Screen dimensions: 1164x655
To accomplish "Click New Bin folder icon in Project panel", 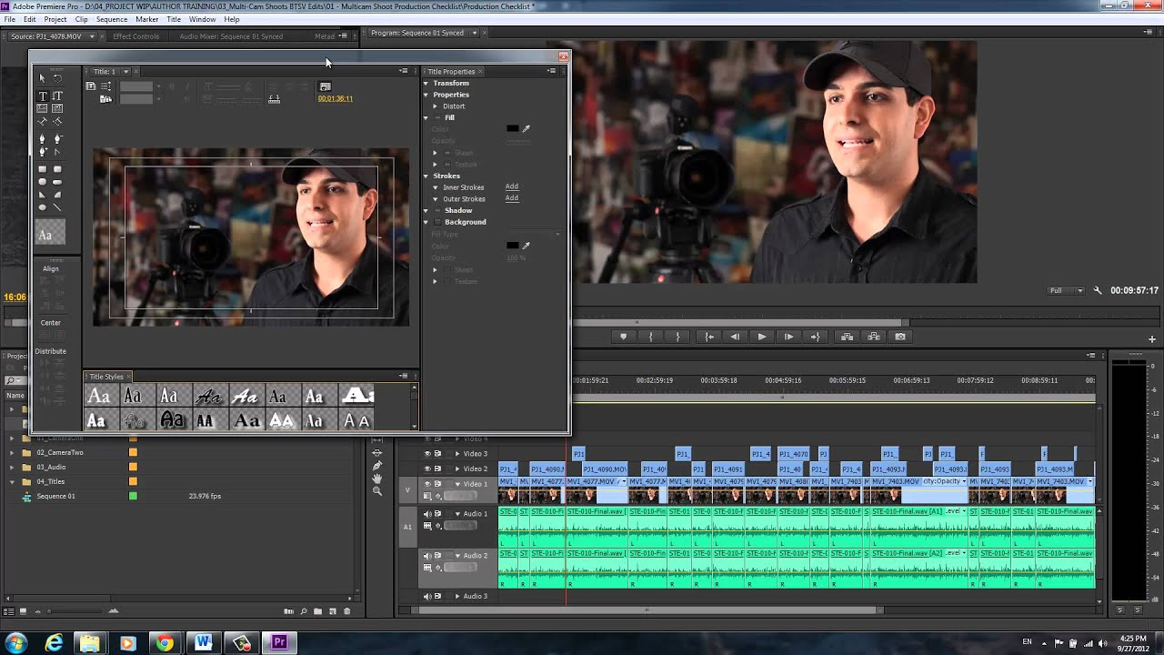I will click(318, 611).
